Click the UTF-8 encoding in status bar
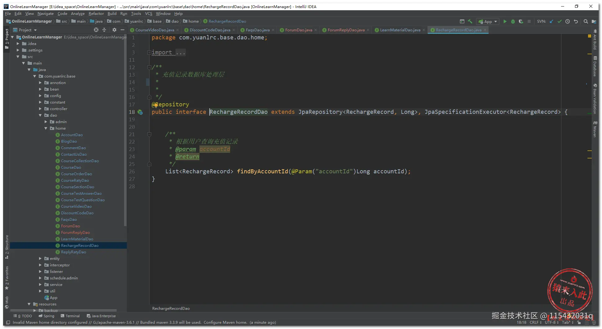The image size is (602, 329). point(551,322)
